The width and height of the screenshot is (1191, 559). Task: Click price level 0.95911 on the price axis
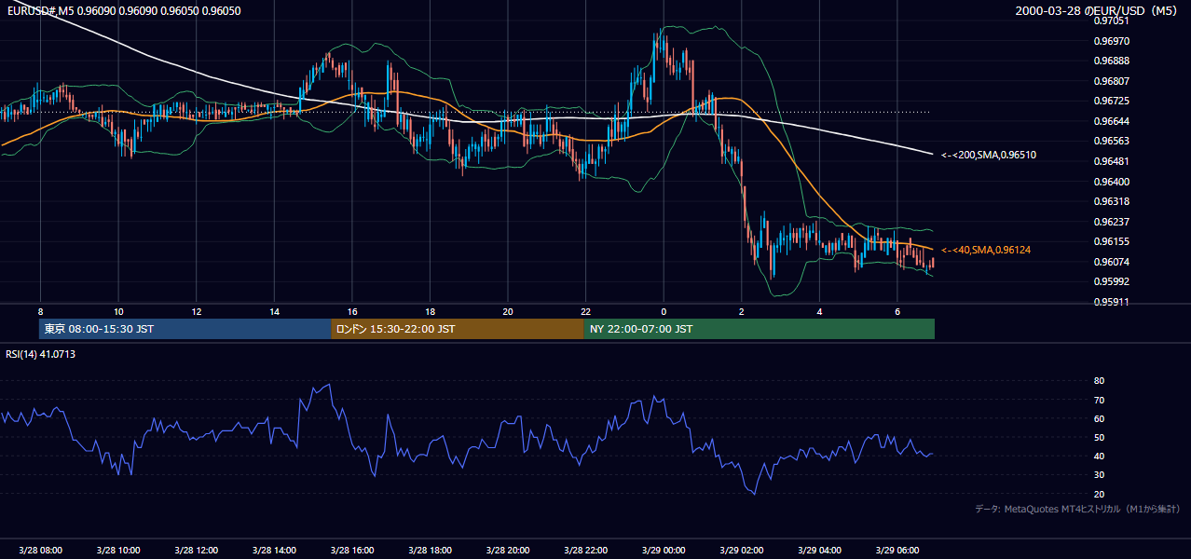pyautogui.click(x=1113, y=302)
